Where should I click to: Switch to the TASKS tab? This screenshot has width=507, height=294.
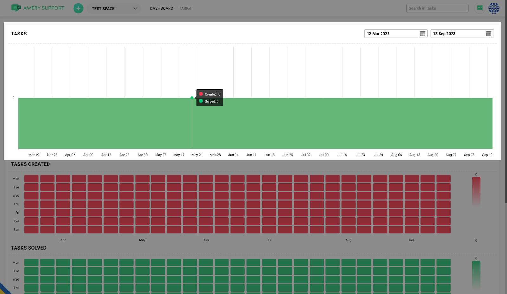(185, 9)
